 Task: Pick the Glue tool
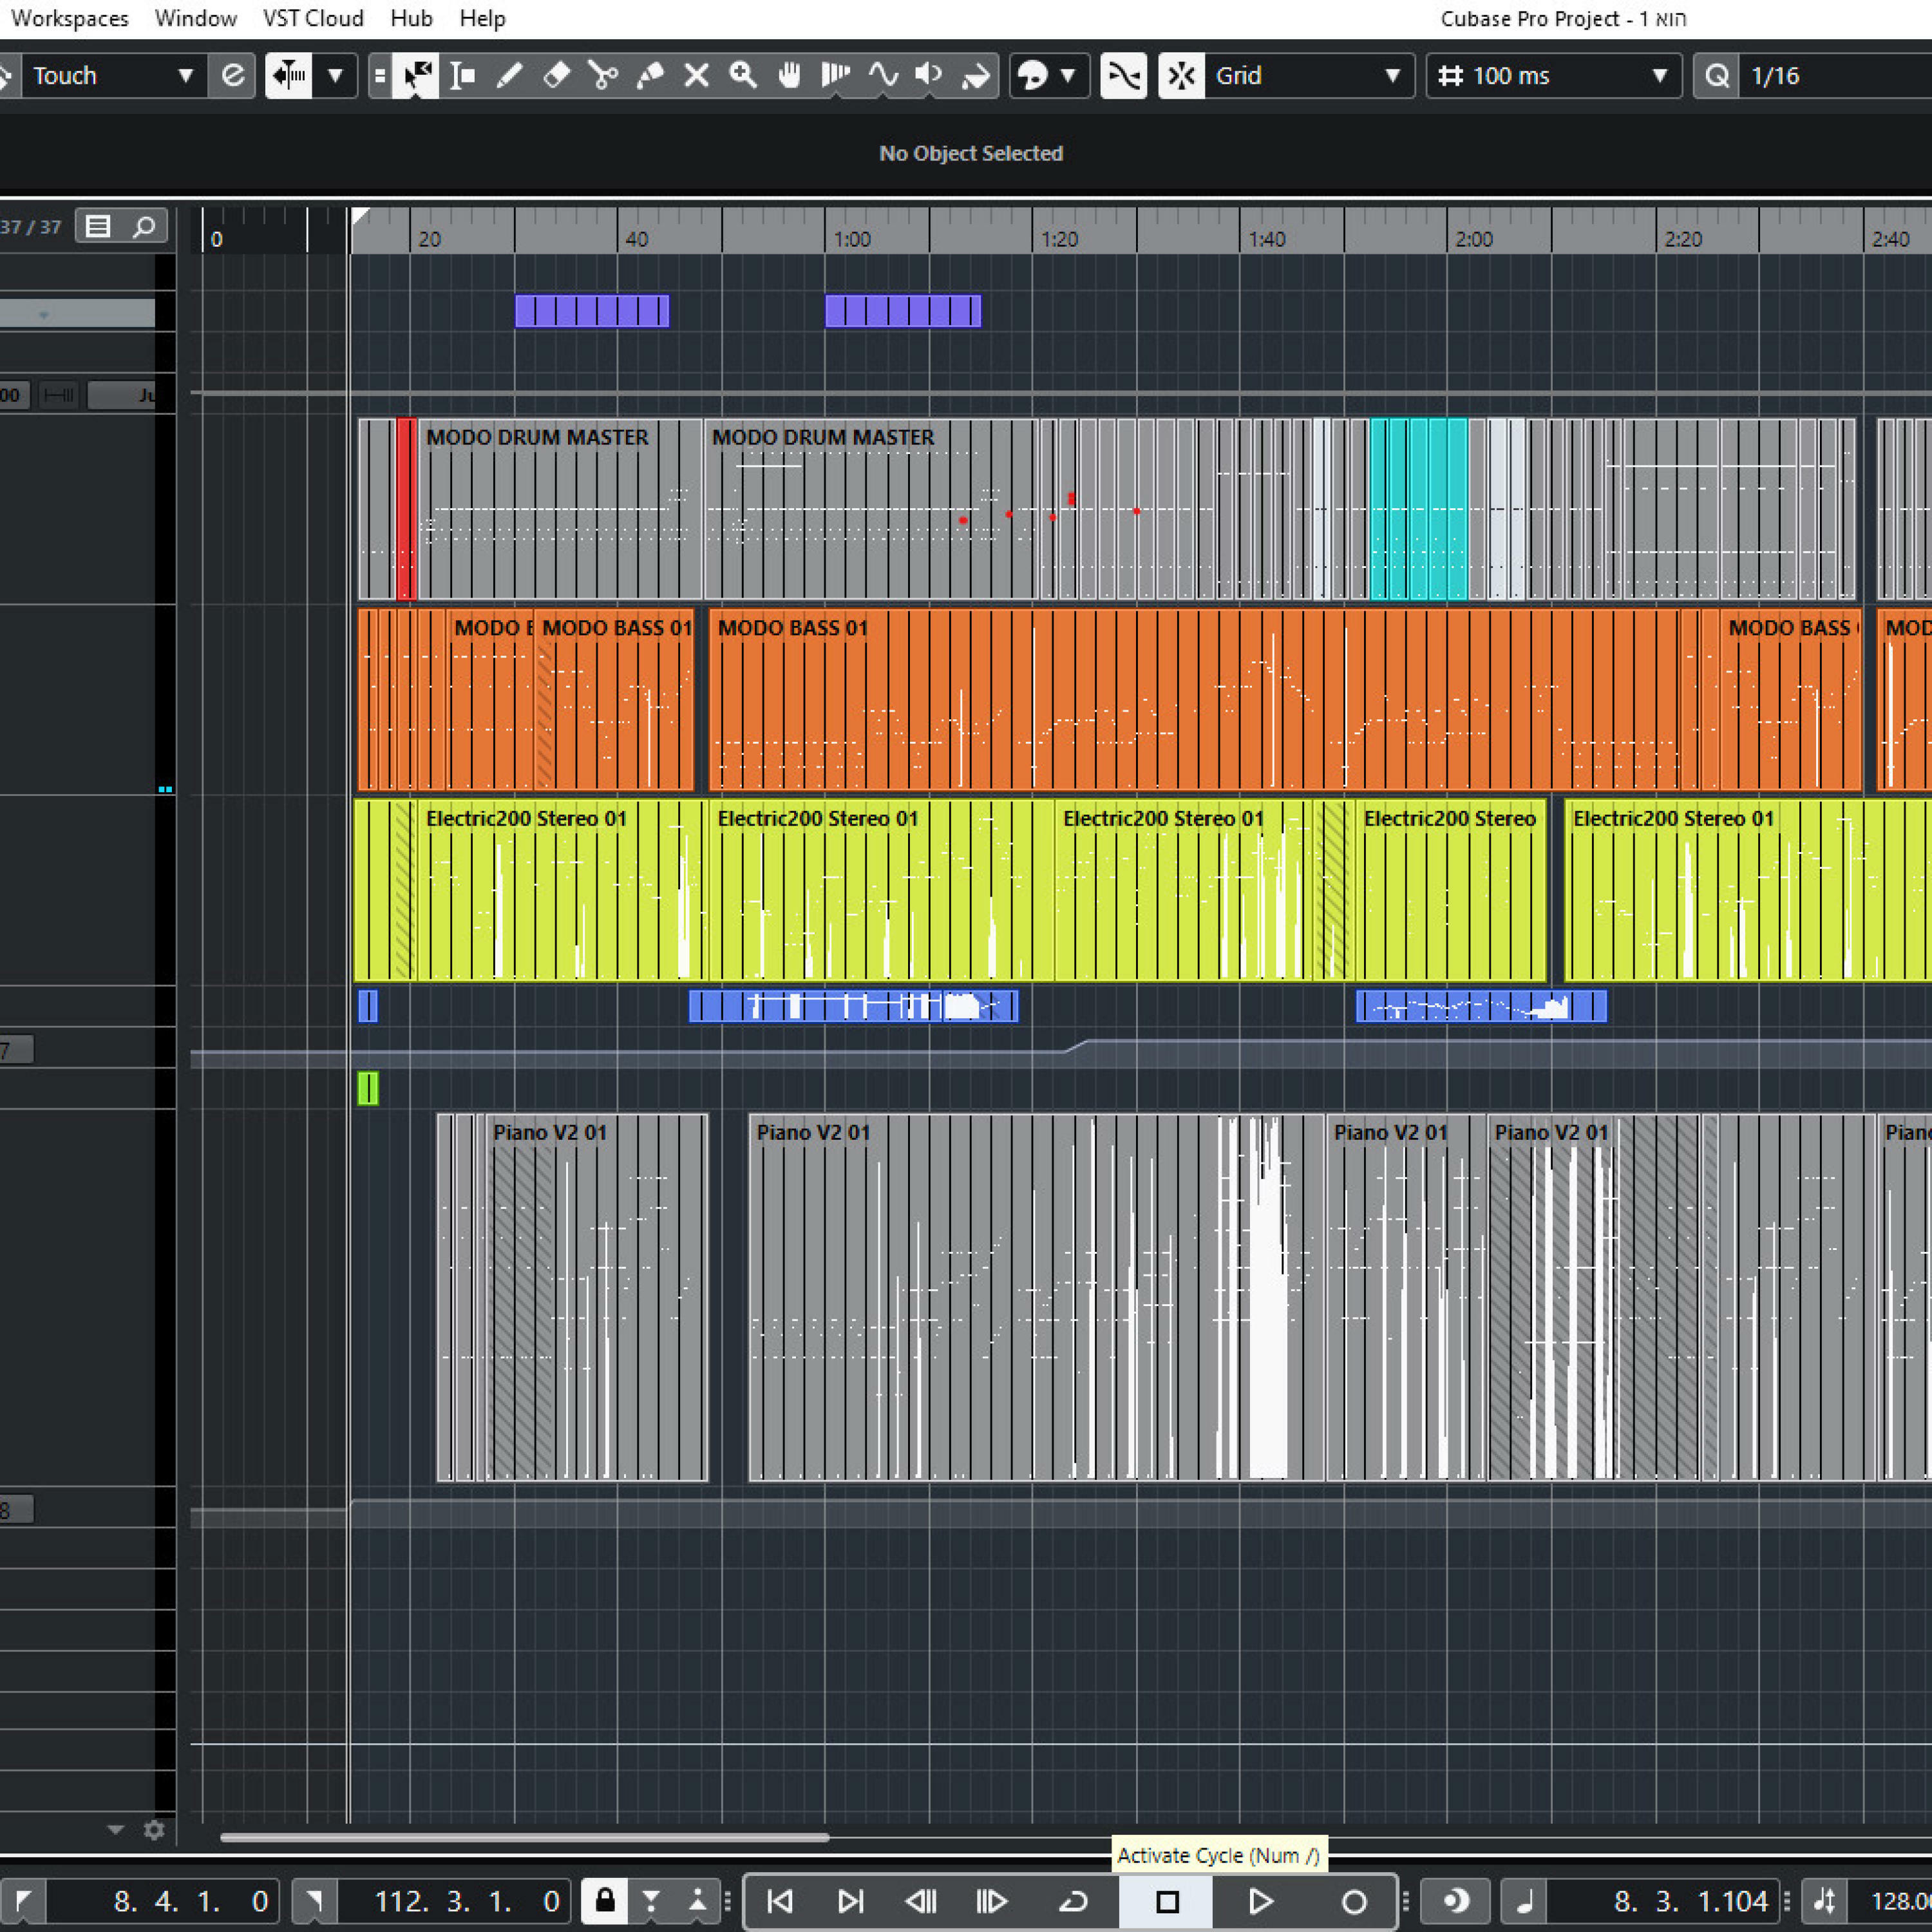tap(650, 75)
